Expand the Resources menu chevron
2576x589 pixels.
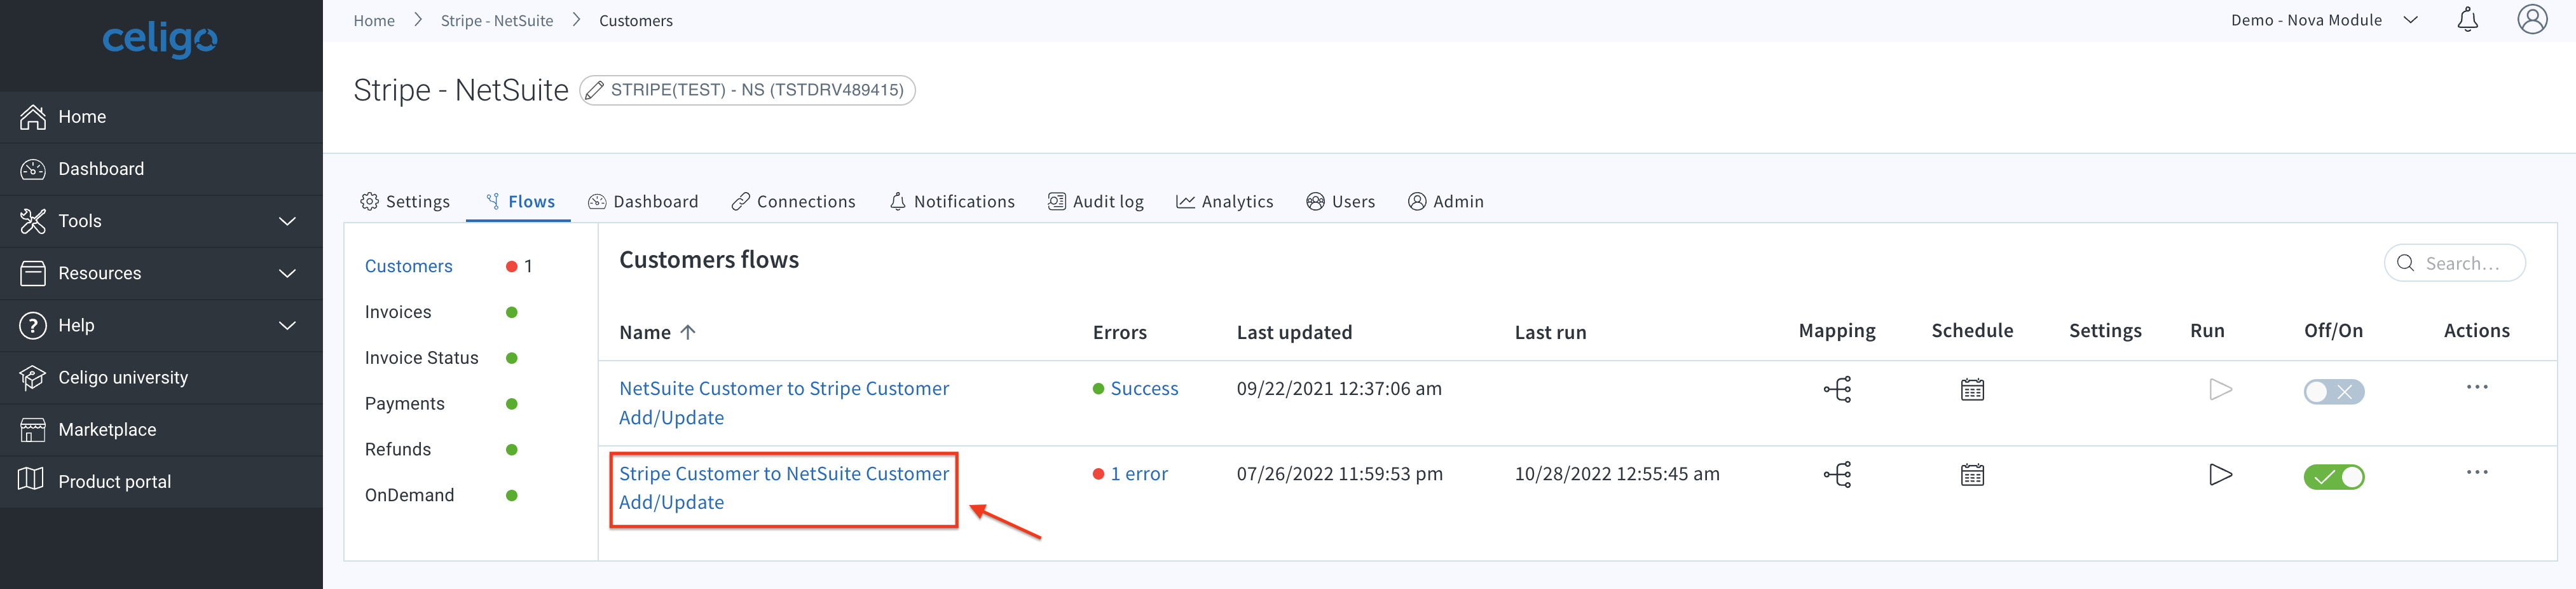click(x=287, y=273)
